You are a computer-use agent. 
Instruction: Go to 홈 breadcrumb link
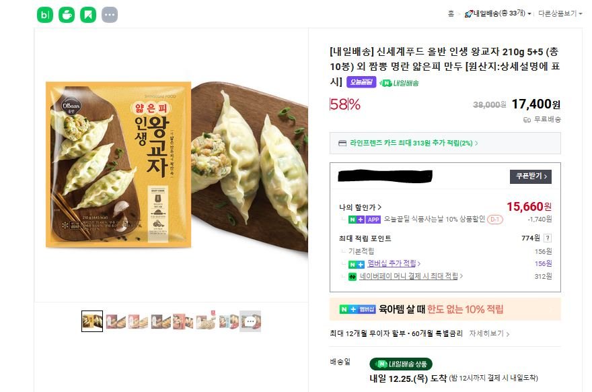[x=451, y=13]
